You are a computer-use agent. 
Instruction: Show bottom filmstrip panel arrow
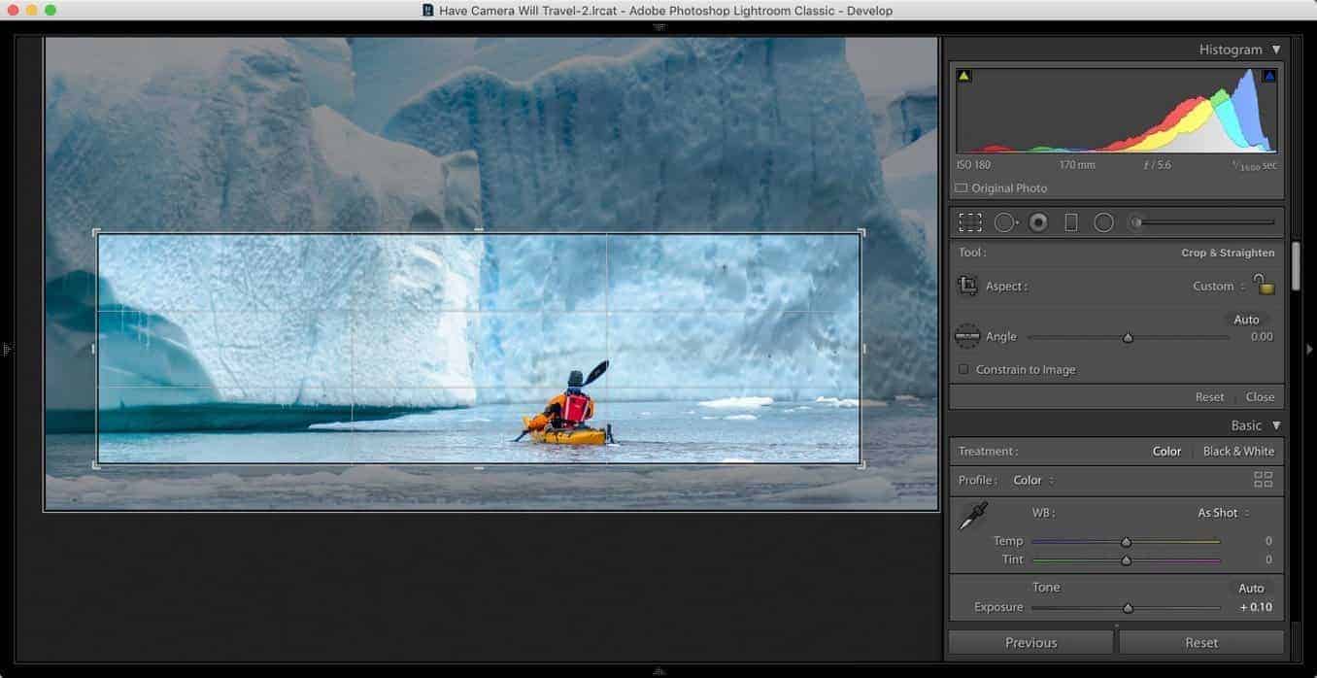click(659, 670)
